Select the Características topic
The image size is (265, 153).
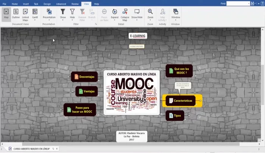pyautogui.click(x=182, y=101)
